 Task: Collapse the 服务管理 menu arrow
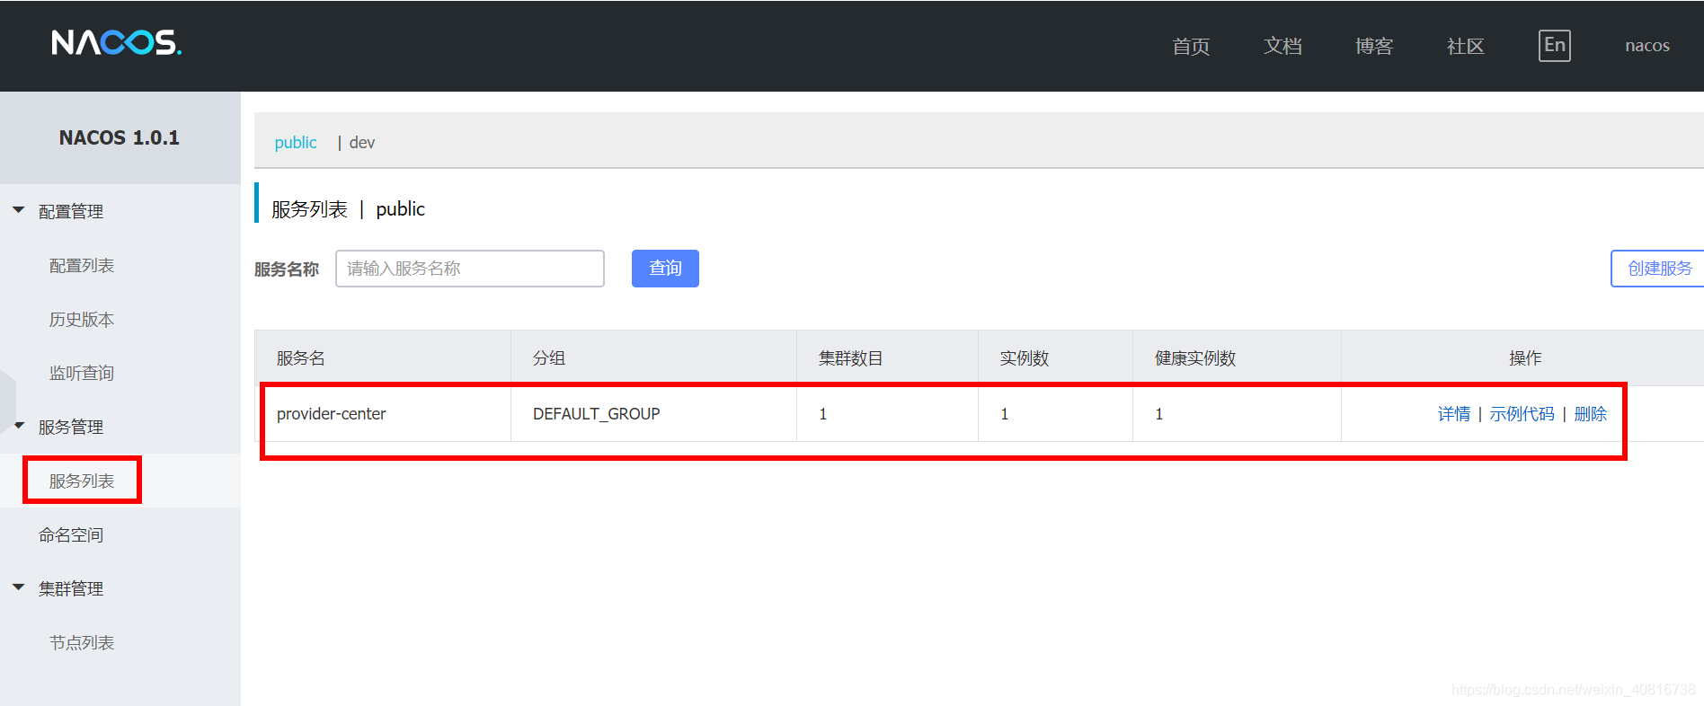[x=19, y=426]
